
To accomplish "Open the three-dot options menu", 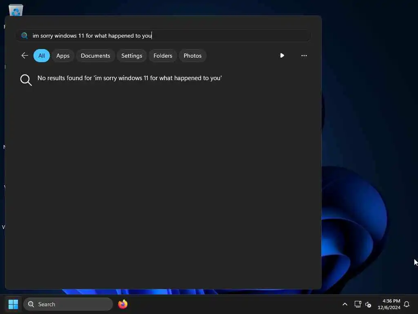I will tap(304, 56).
